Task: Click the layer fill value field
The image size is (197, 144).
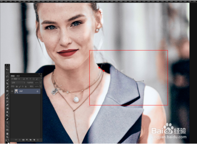Action: [37, 86]
